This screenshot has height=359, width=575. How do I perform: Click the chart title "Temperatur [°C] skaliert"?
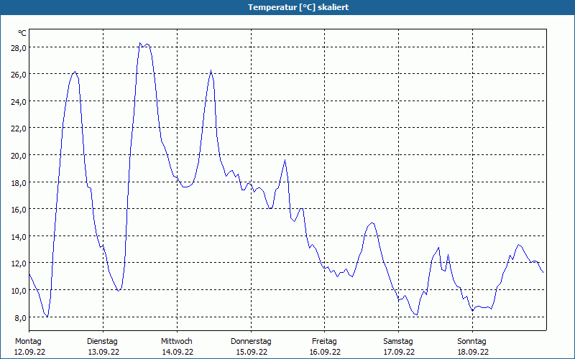298,7
